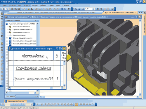Image resolution: width=146 pixels, height=109 pixels.
Task: Switch to the Объекты спецификации document tab
Action: [x=121, y=13]
